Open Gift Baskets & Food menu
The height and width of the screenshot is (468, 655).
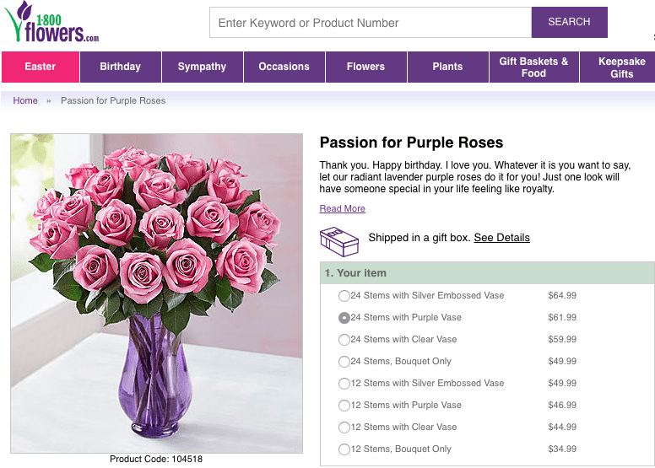coord(533,67)
